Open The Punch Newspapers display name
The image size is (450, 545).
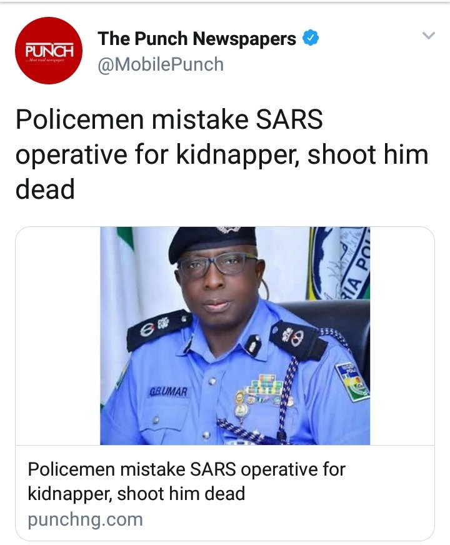pos(197,39)
